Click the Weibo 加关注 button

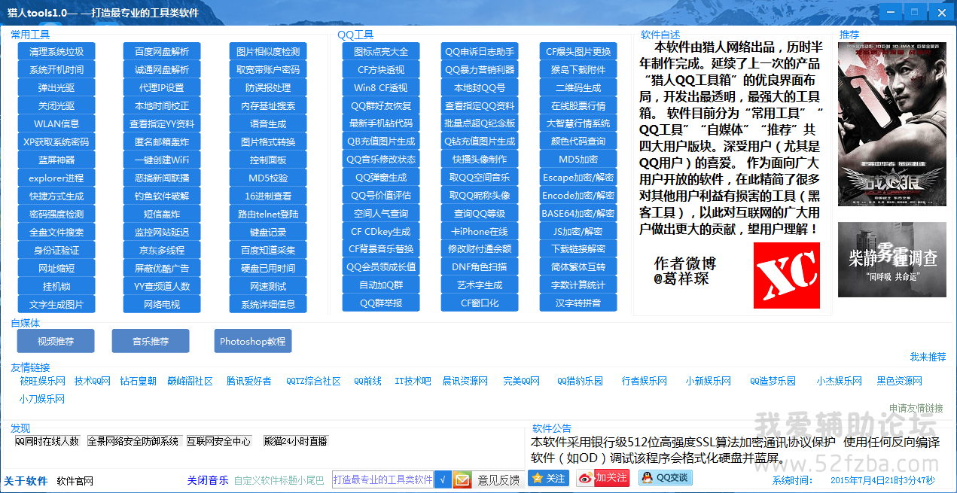(603, 478)
